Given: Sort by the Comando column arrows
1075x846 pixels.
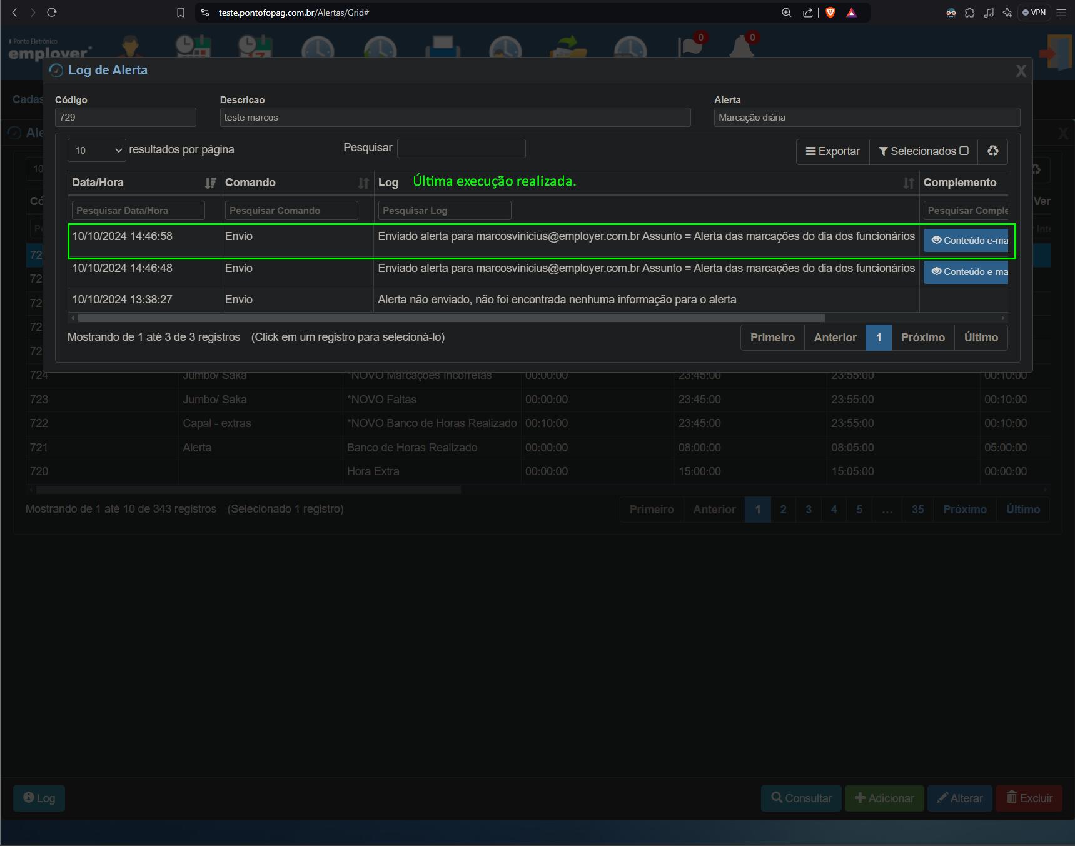Looking at the screenshot, I should pos(363,183).
